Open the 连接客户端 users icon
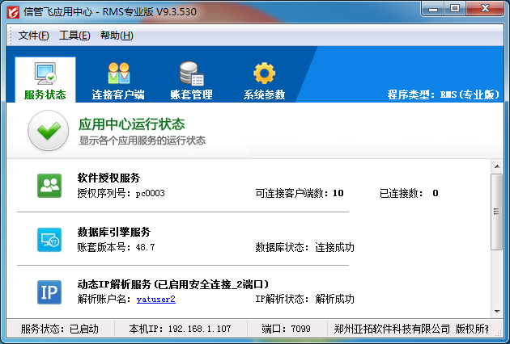The height and width of the screenshot is (344, 510). (118, 73)
